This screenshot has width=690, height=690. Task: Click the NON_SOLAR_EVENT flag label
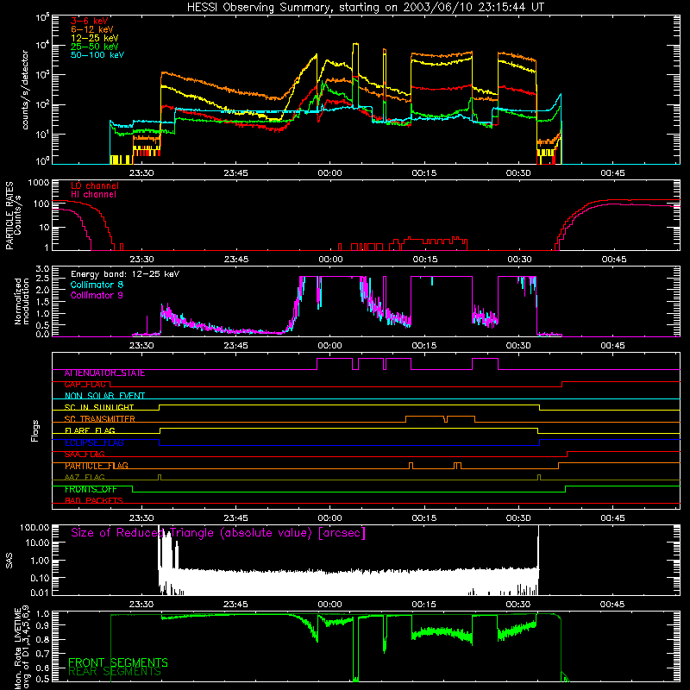(x=104, y=396)
